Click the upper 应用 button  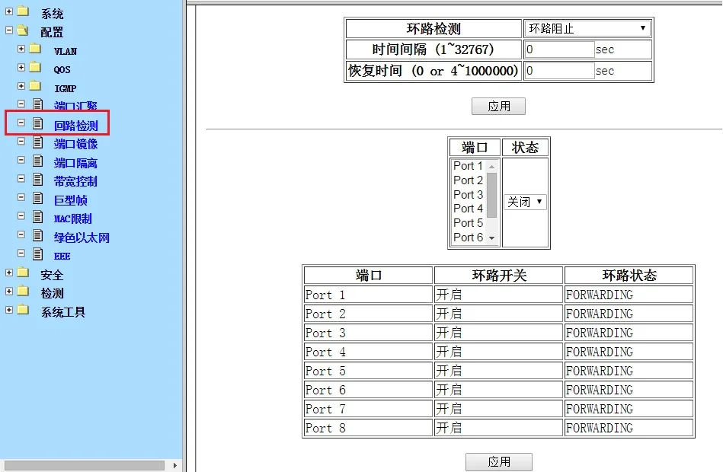(498, 106)
